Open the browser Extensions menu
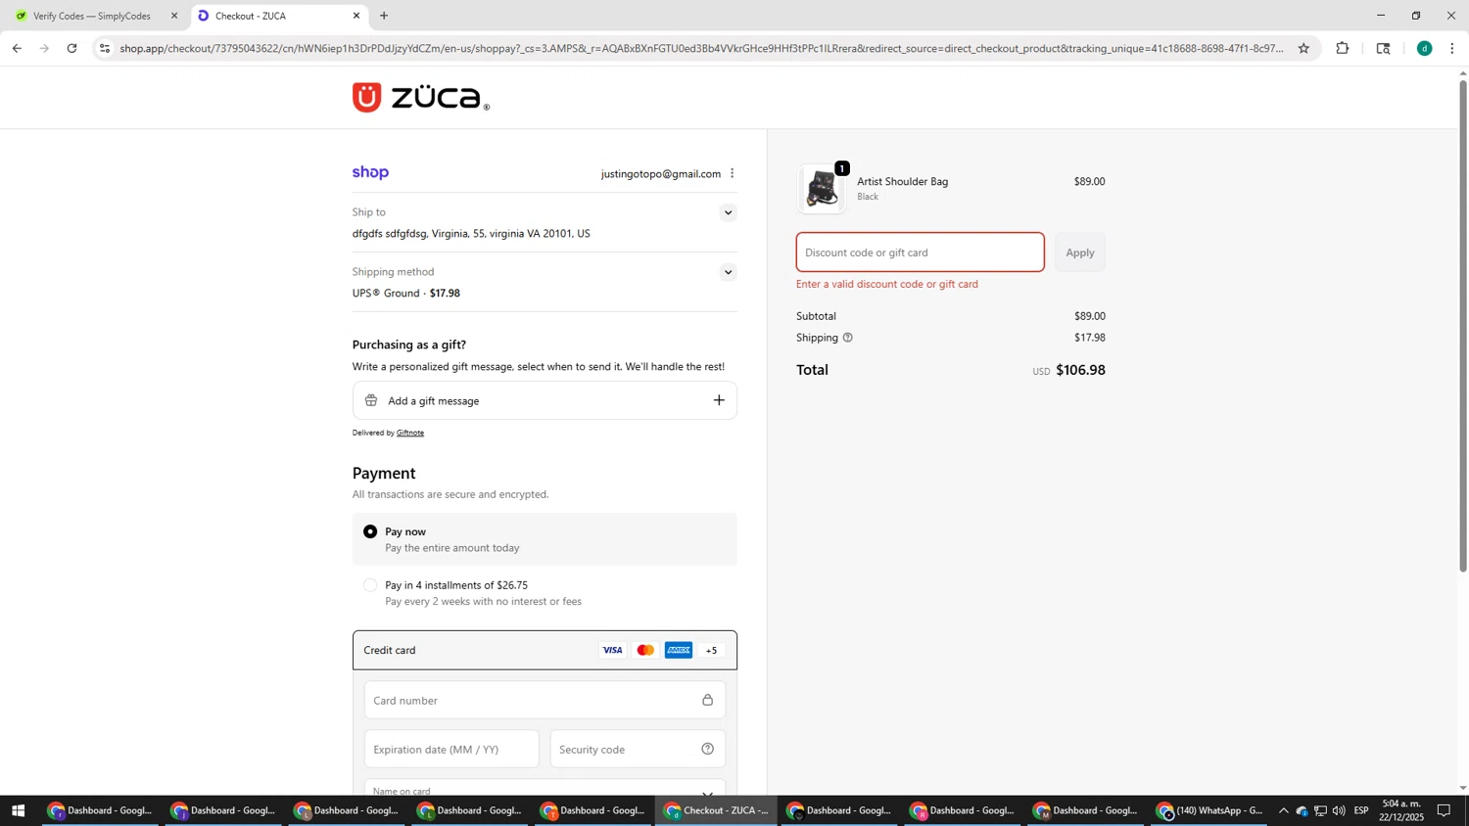 1343,48
